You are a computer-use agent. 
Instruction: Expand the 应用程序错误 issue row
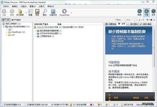35,36
